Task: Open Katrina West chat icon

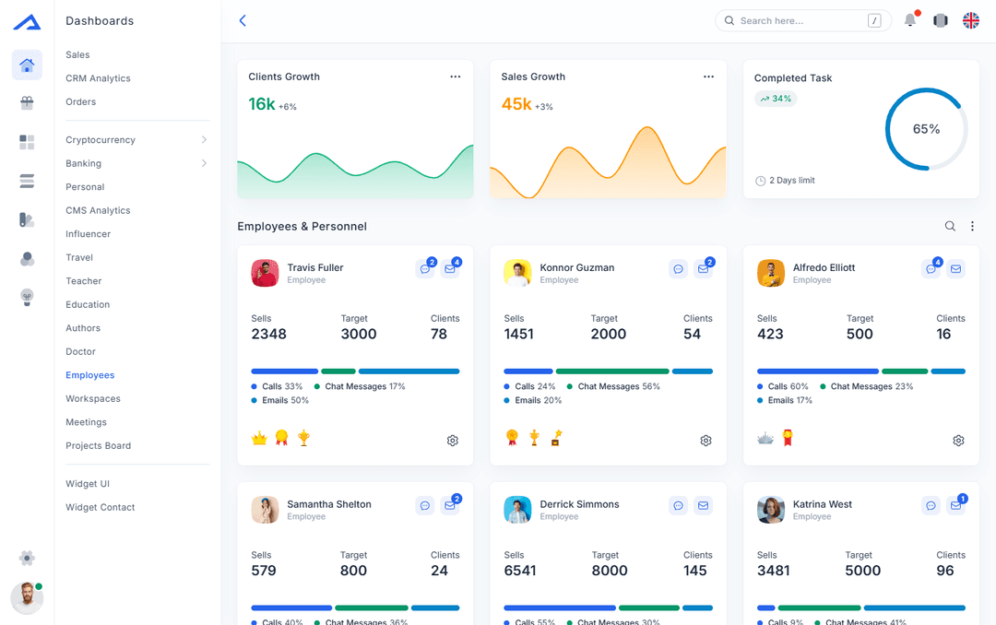Action: [x=931, y=505]
